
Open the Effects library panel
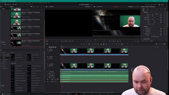(x=15, y=5)
